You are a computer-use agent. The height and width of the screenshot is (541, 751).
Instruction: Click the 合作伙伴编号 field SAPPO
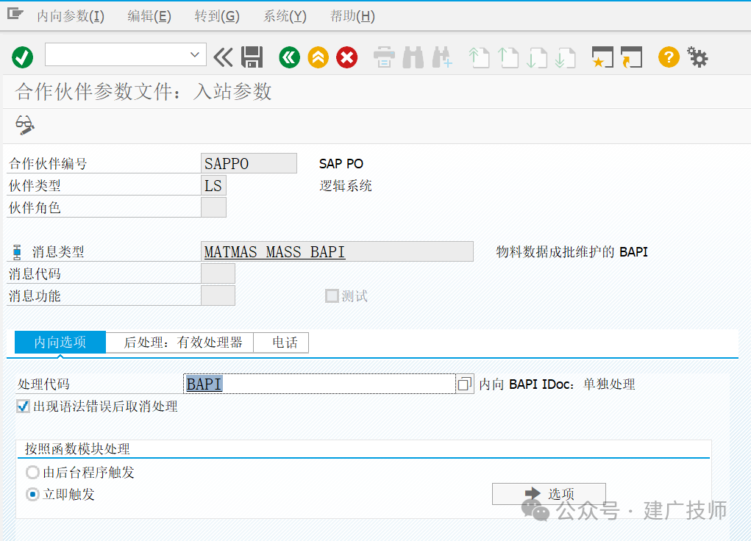tap(249, 163)
